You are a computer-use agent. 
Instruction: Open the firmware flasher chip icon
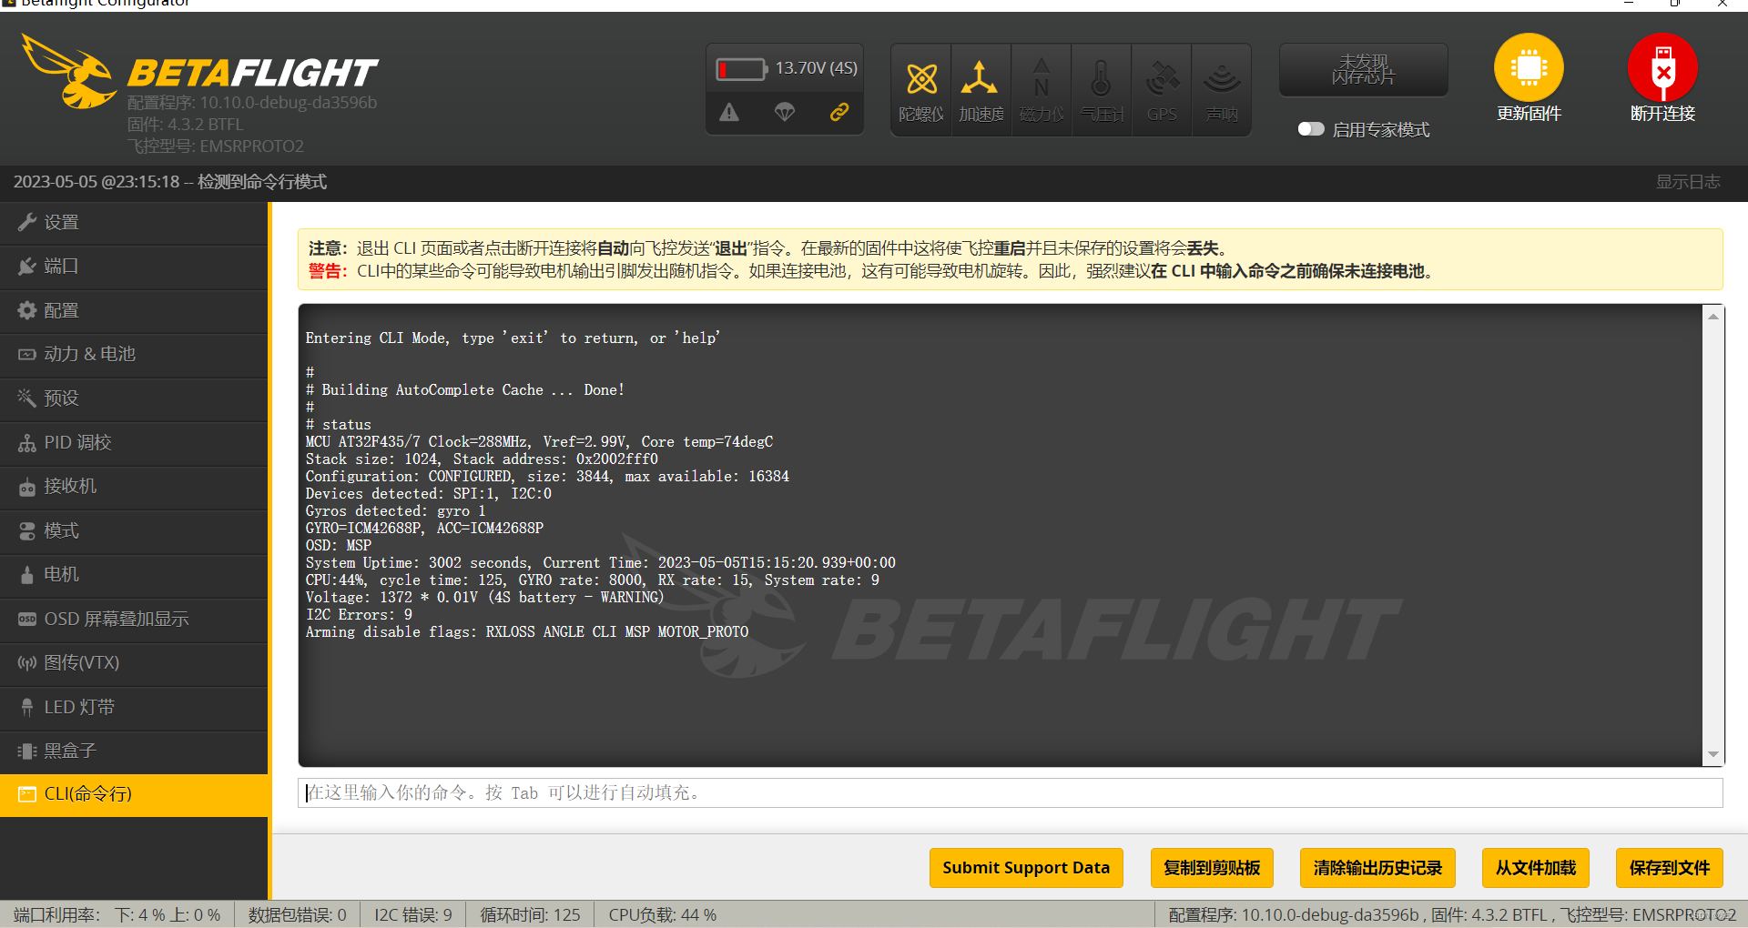[1529, 67]
